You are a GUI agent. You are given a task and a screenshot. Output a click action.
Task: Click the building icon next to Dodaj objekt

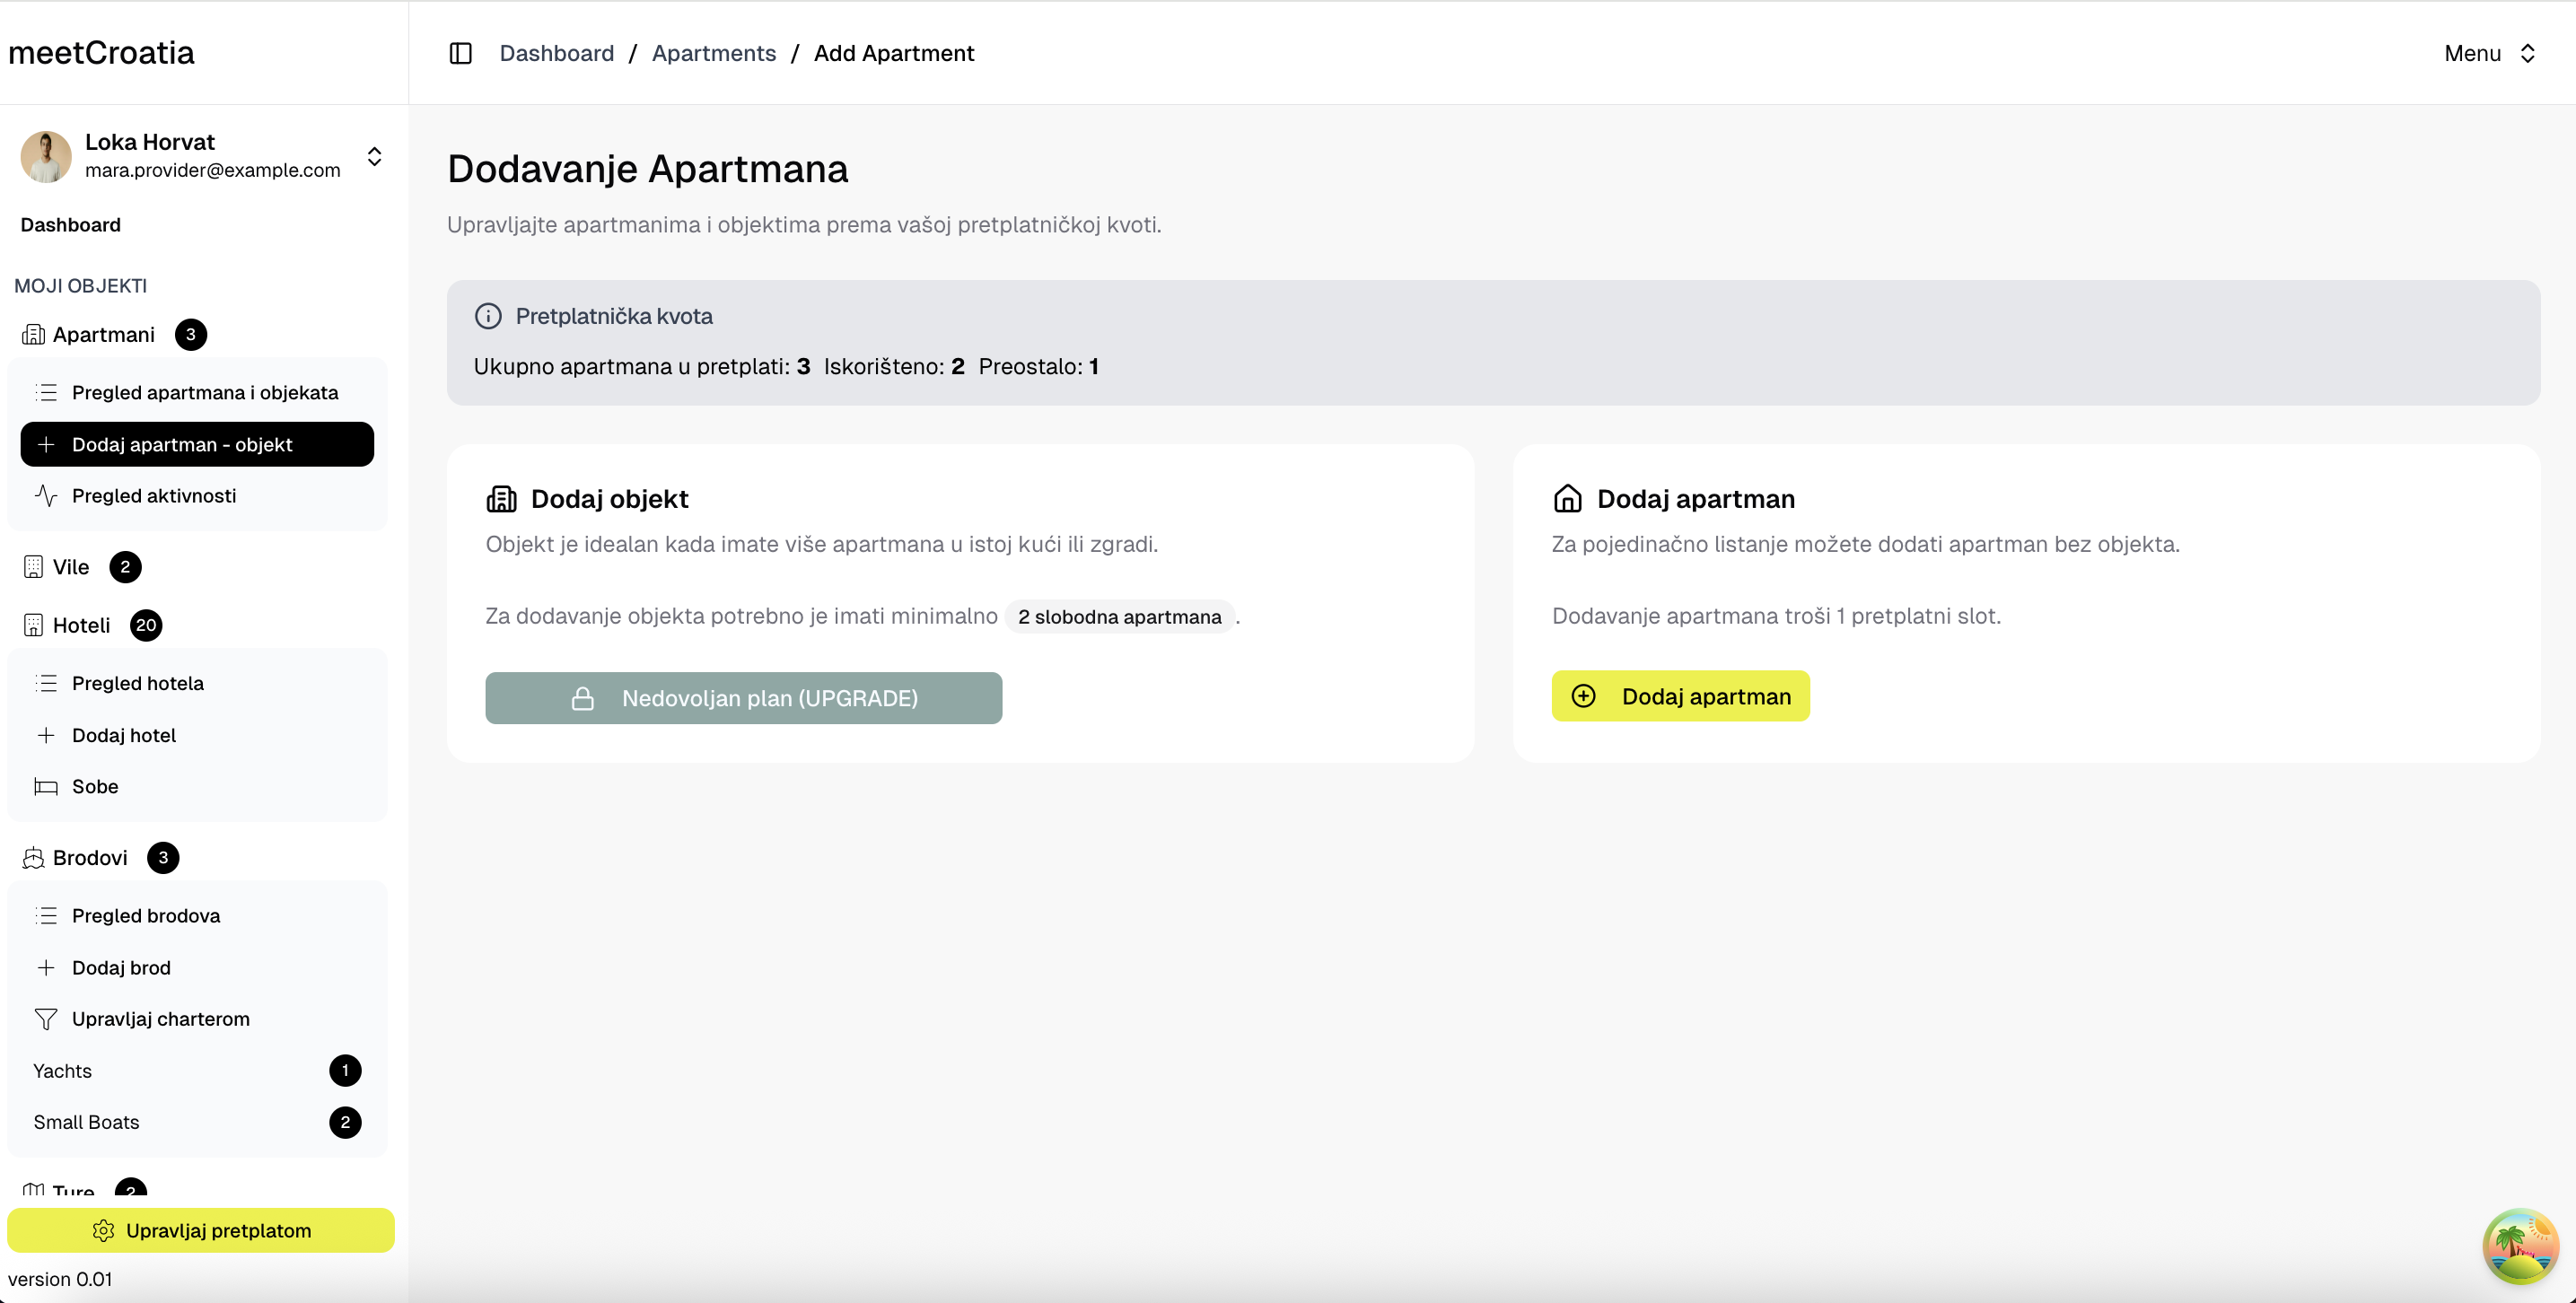tap(501, 498)
